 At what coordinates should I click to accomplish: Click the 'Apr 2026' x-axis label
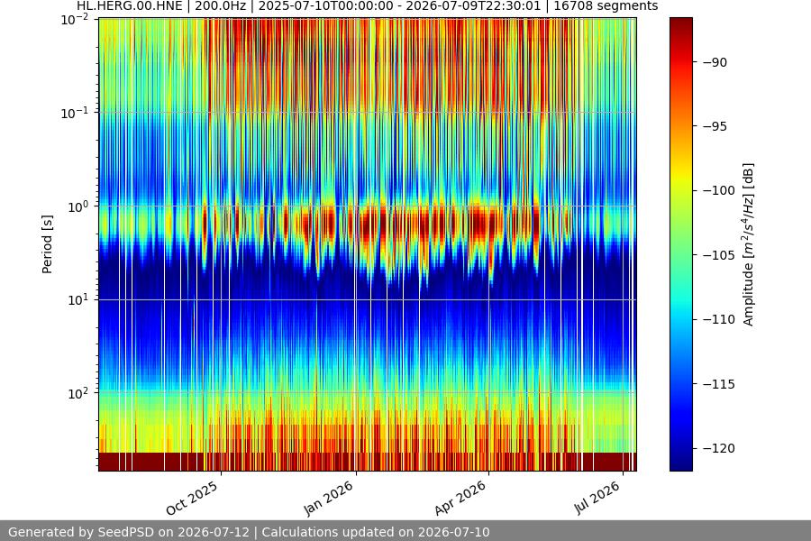(460, 498)
